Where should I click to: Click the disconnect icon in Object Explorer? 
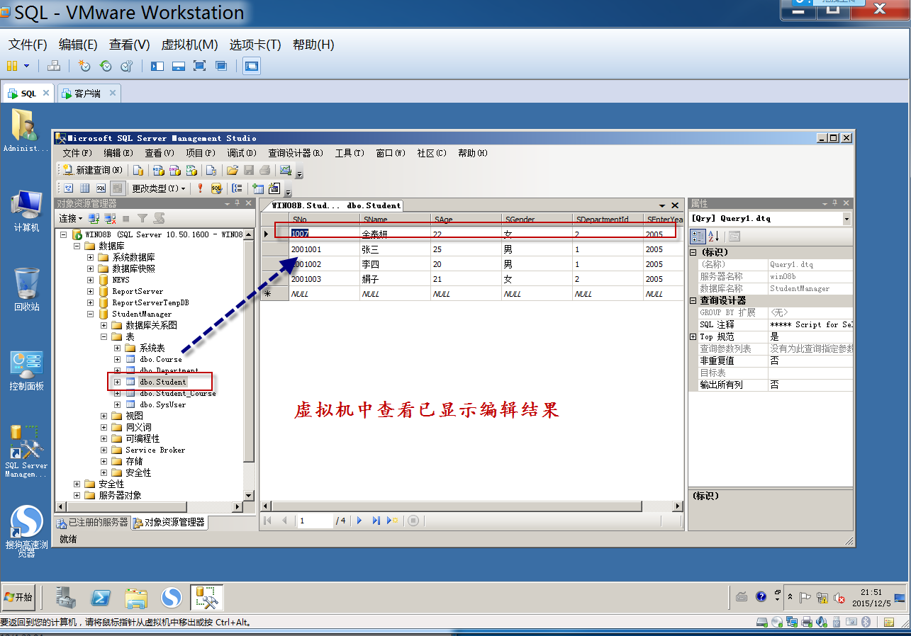[x=110, y=219]
